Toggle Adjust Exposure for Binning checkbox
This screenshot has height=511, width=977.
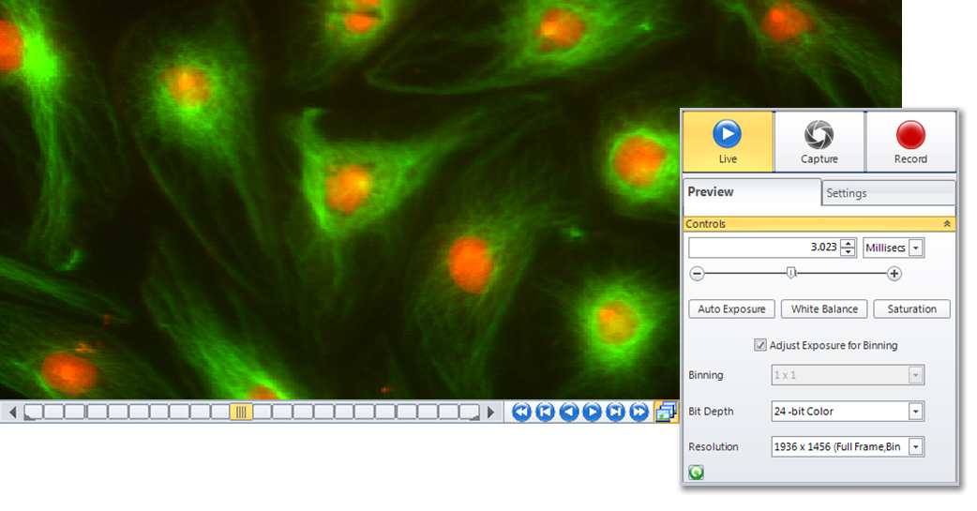pos(760,345)
